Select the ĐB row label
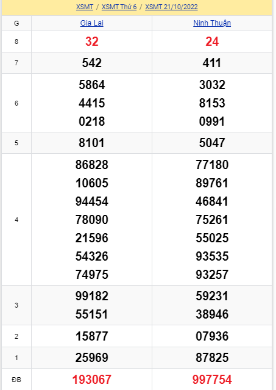This screenshot has width=276, height=390. [x=16, y=380]
